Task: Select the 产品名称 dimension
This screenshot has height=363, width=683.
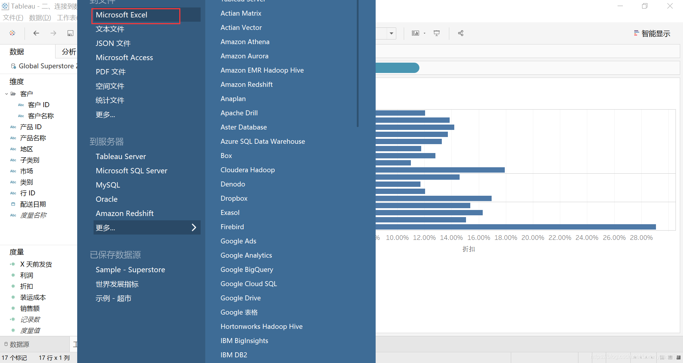Action: click(33, 138)
